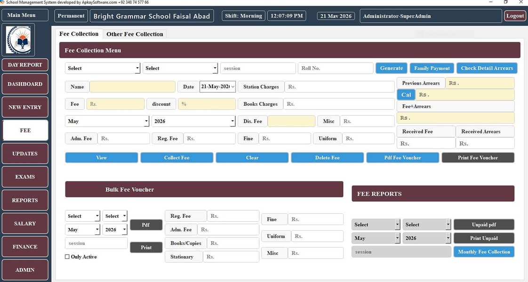
Task: Click Pdf button in Bulk Fee Voucher
Action: tap(146, 225)
